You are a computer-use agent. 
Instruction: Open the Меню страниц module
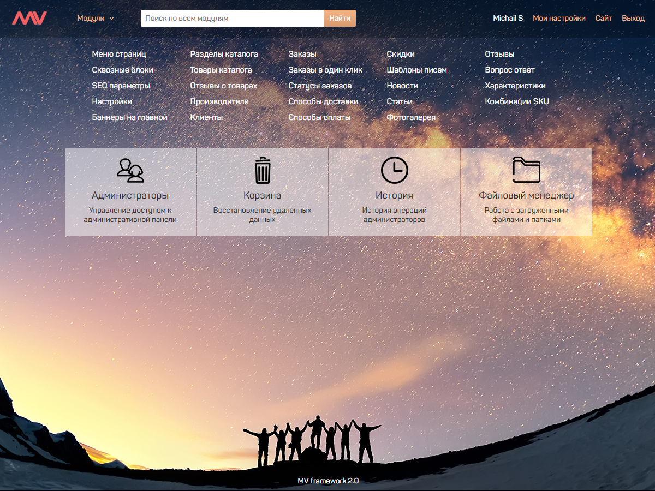pos(119,54)
